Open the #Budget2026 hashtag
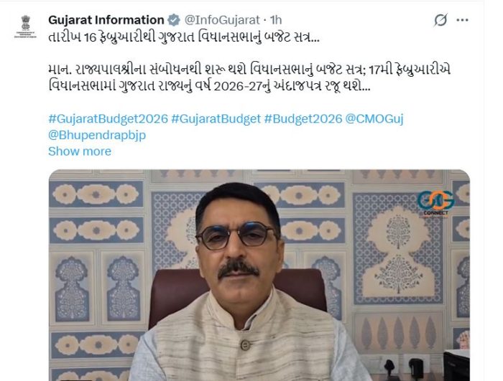 [303, 118]
